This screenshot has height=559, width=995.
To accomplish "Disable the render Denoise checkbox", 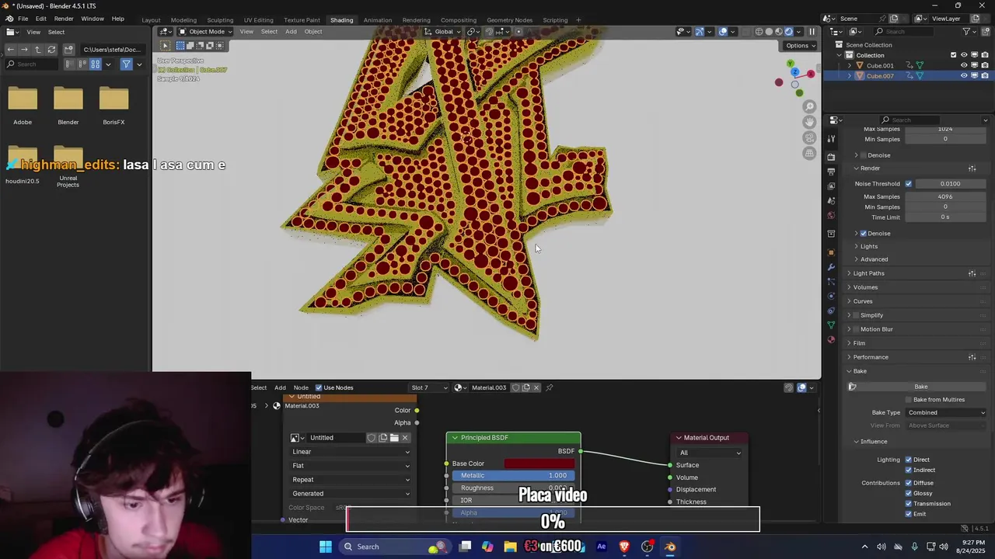I will (863, 234).
